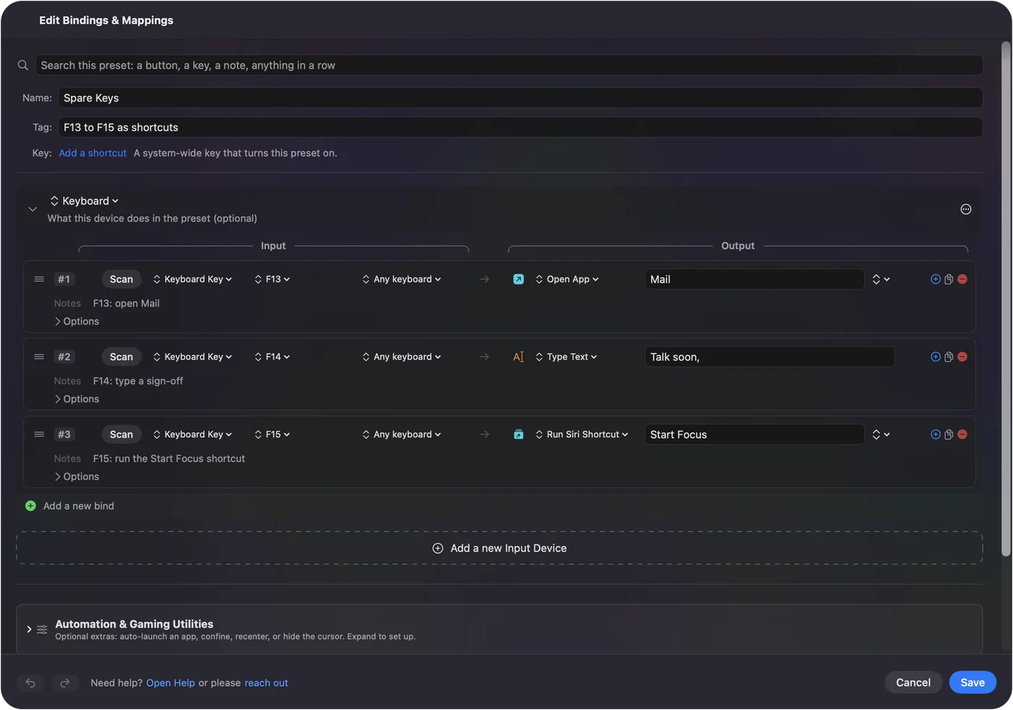Image resolution: width=1013 pixels, height=710 pixels.
Task: Click the reach out link
Action: coord(266,682)
